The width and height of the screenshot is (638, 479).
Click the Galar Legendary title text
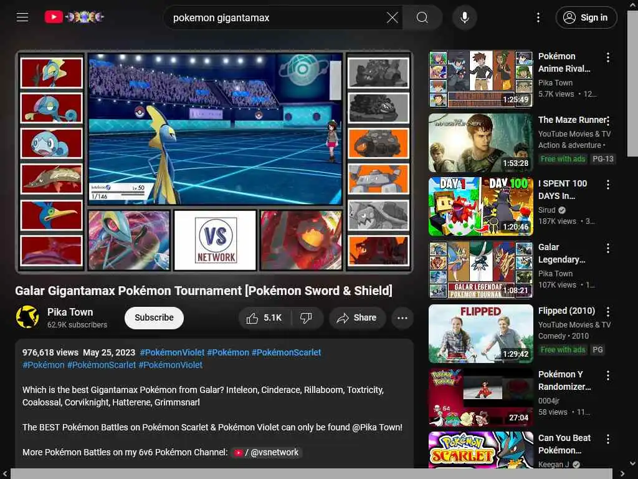[561, 253]
